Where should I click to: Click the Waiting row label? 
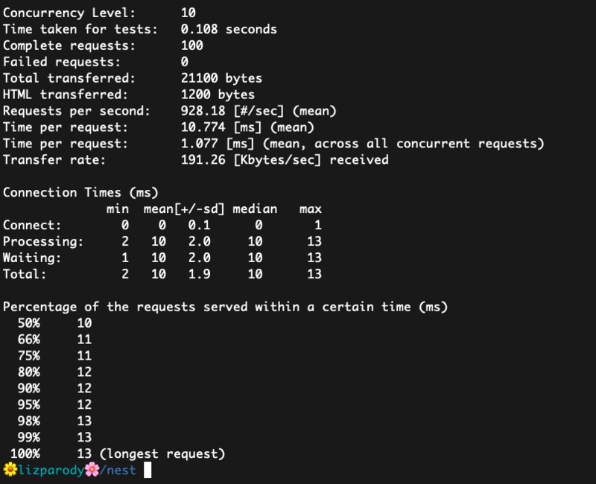(32, 258)
